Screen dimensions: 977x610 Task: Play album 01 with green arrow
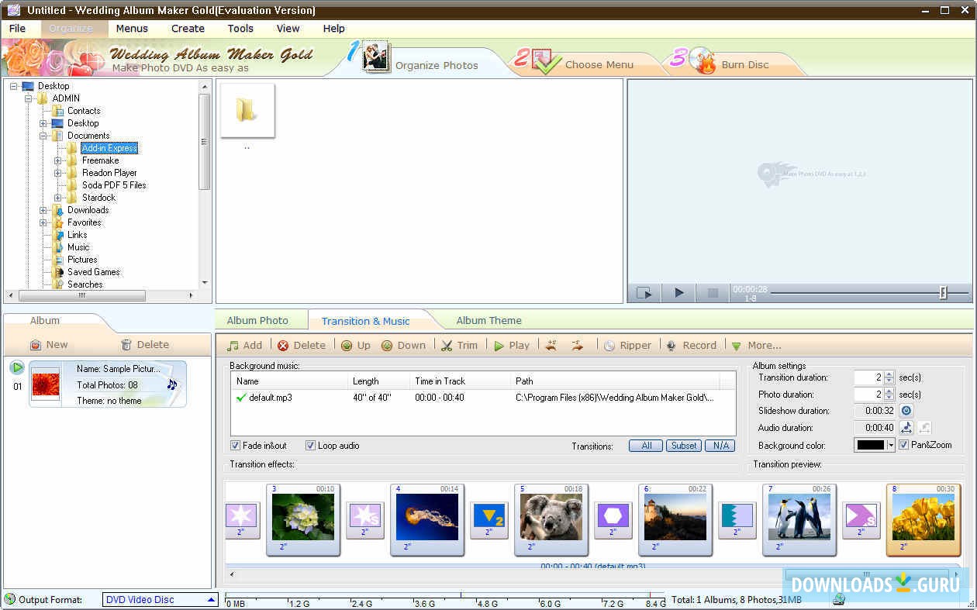pyautogui.click(x=17, y=367)
